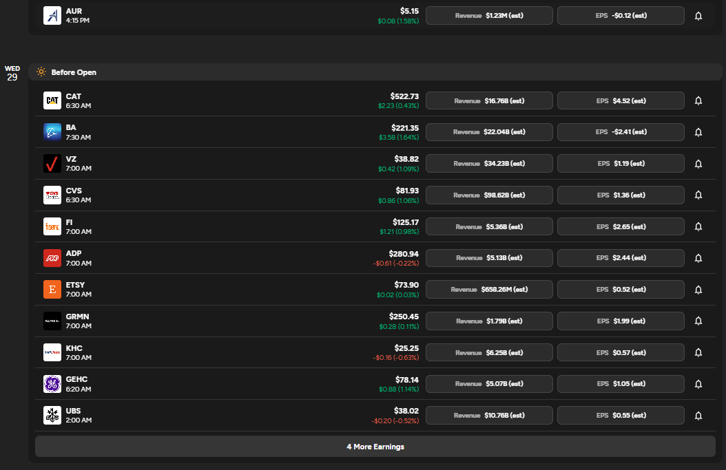Open VZ Revenue $34.23B estimate
This screenshot has height=470, width=726.
(490, 163)
